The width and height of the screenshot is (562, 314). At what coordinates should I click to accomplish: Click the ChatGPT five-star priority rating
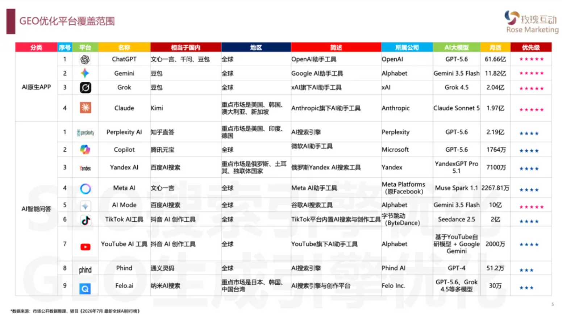point(532,59)
